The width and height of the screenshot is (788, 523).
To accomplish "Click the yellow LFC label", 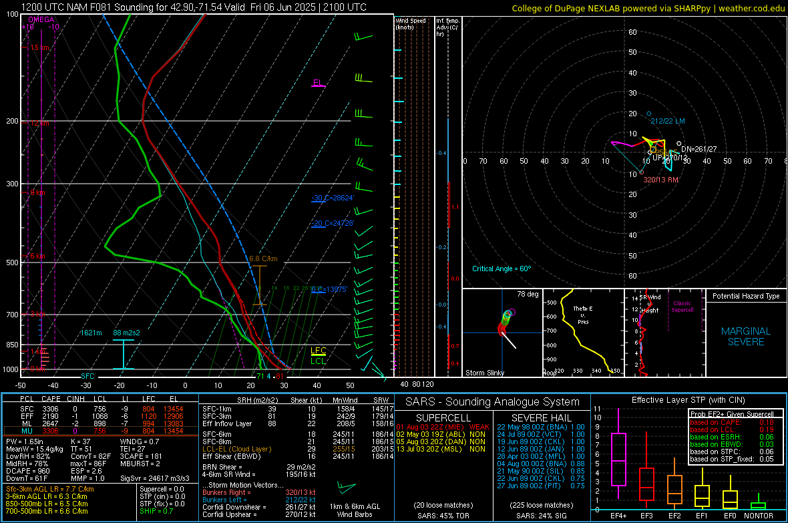I will pos(318,351).
